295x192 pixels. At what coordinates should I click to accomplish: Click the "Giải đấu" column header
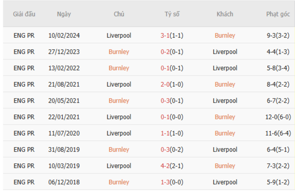(24, 14)
